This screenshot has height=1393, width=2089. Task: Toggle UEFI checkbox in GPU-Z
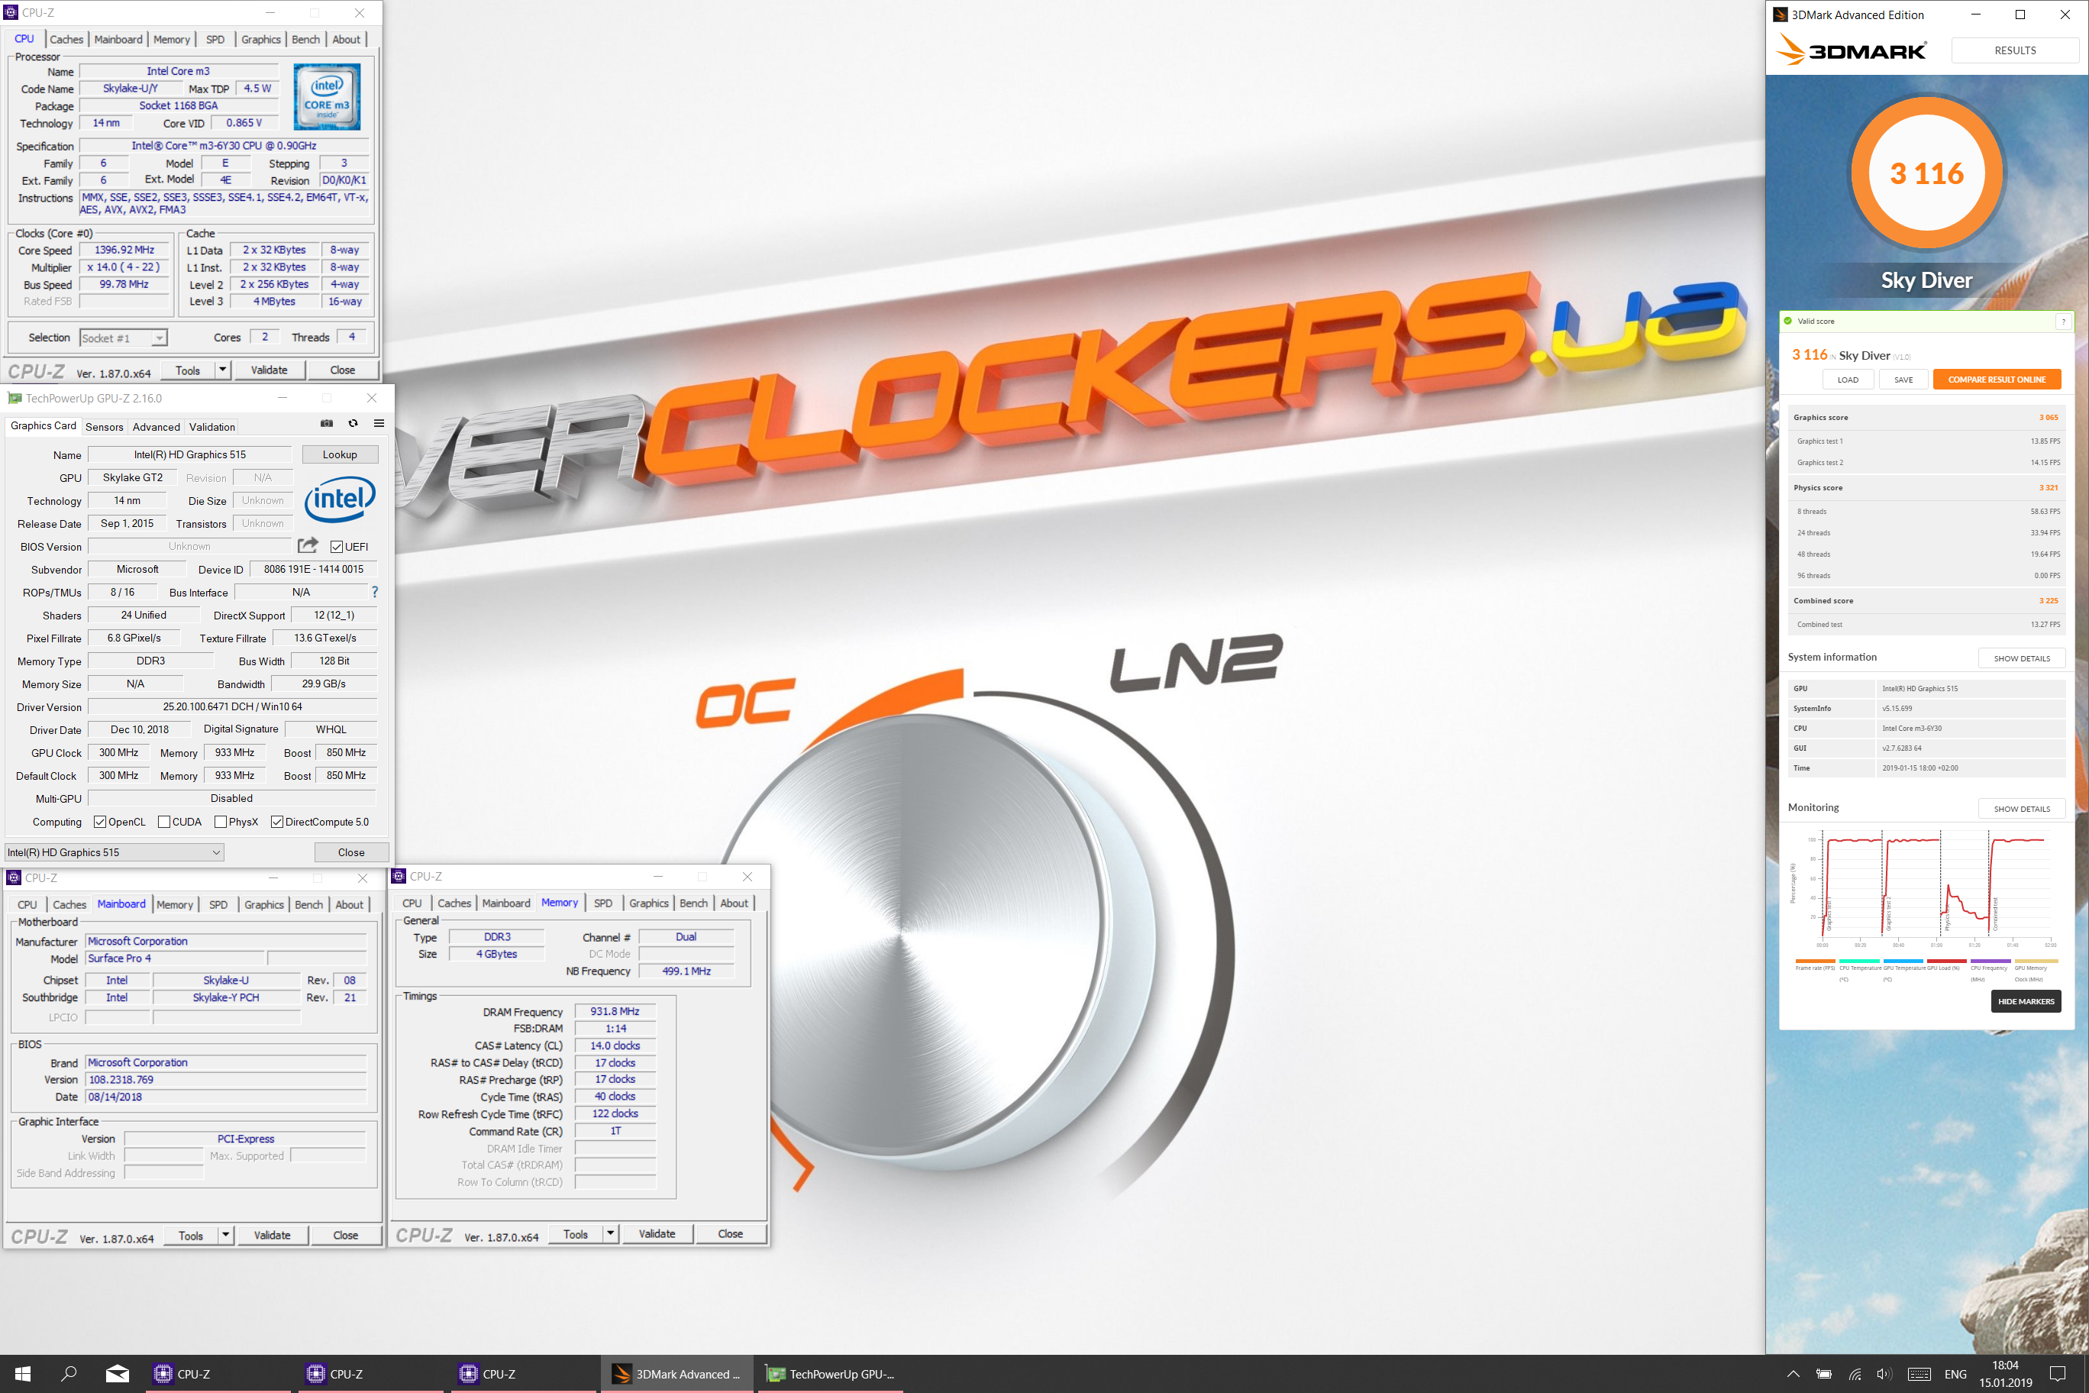(x=337, y=546)
